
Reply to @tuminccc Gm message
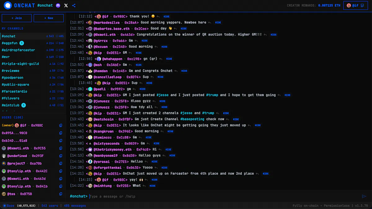(140, 137)
